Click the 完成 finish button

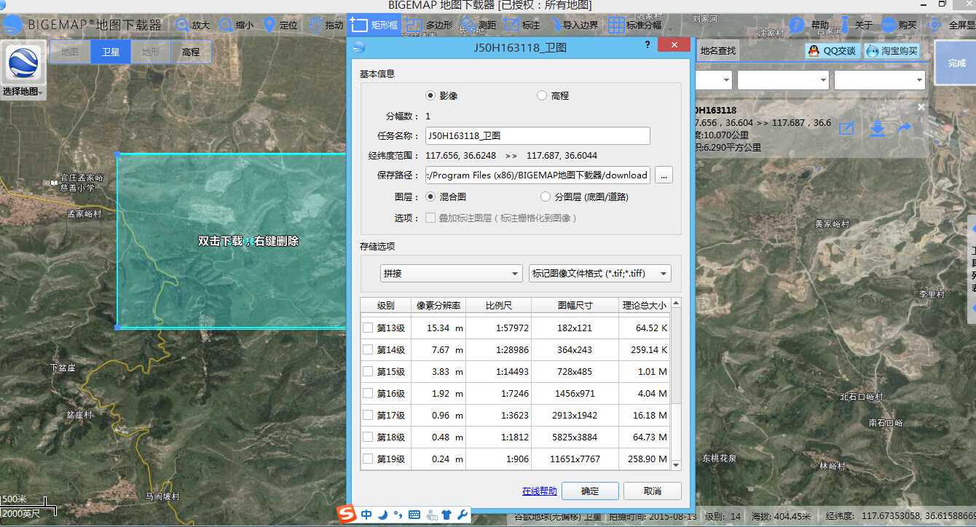[x=956, y=63]
